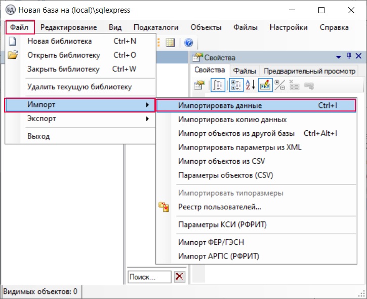
Task: Minimize the Новая база window
Action: (x=292, y=10)
